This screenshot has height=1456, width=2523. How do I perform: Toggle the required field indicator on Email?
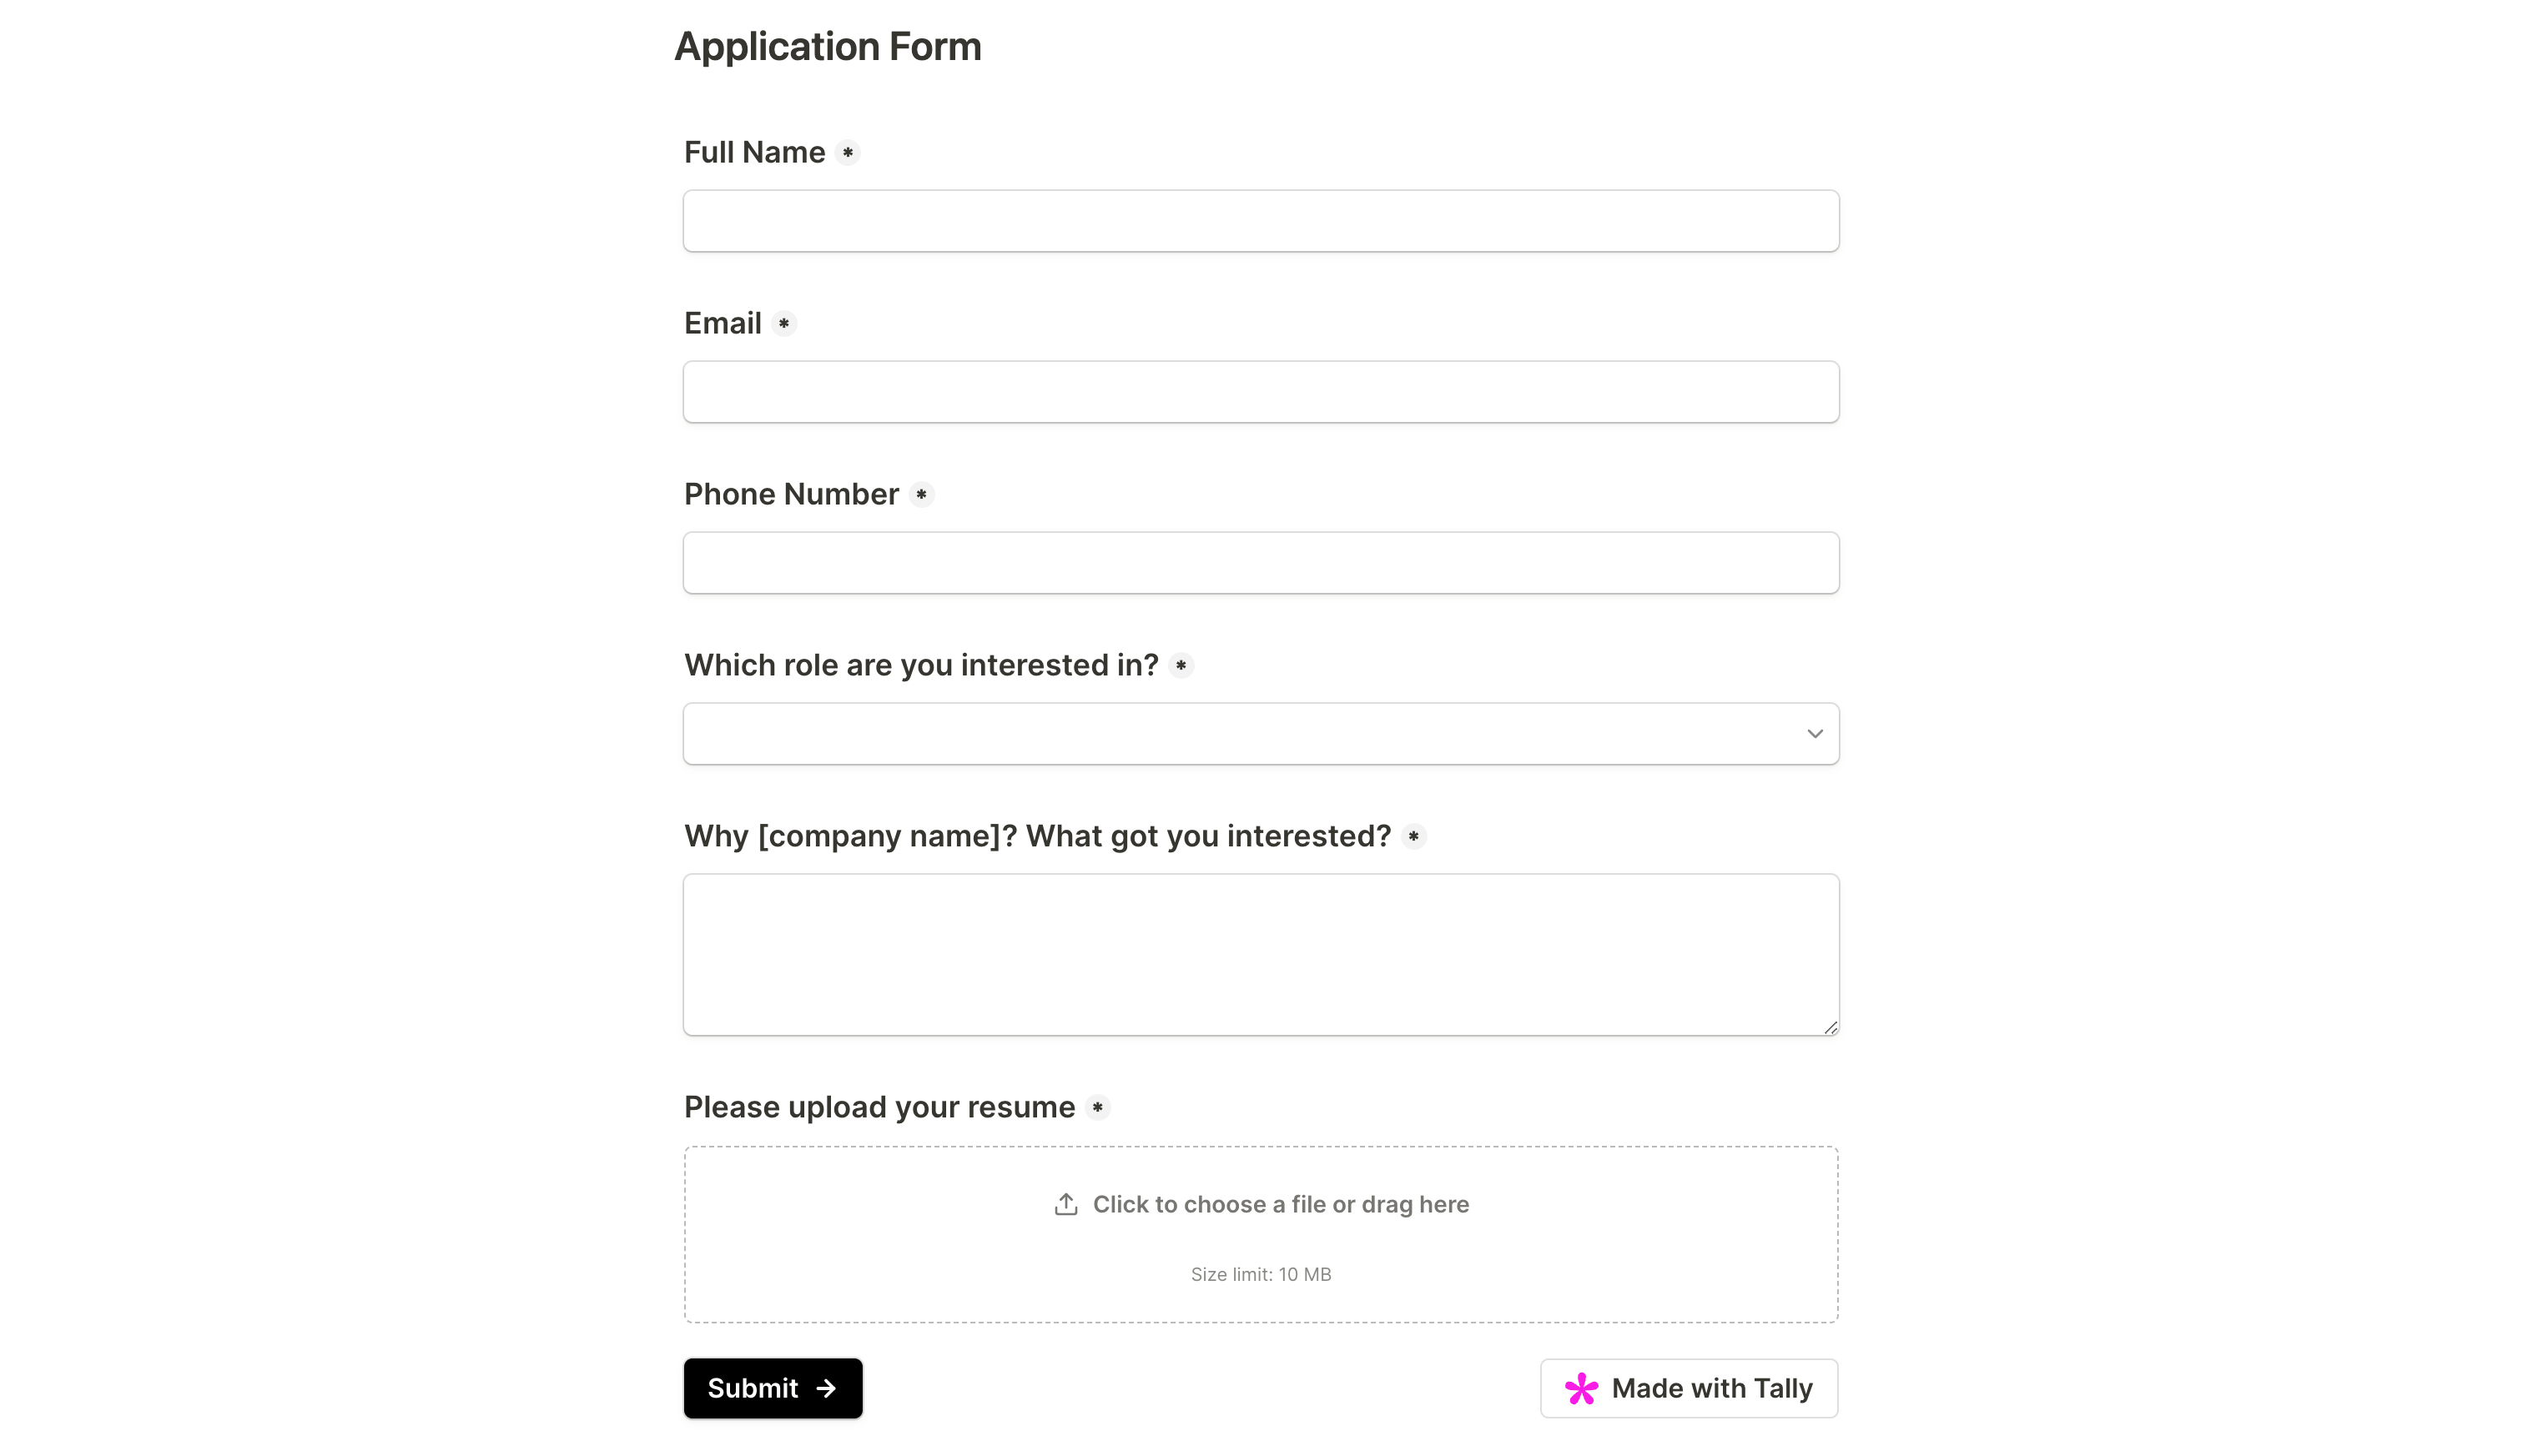783,324
